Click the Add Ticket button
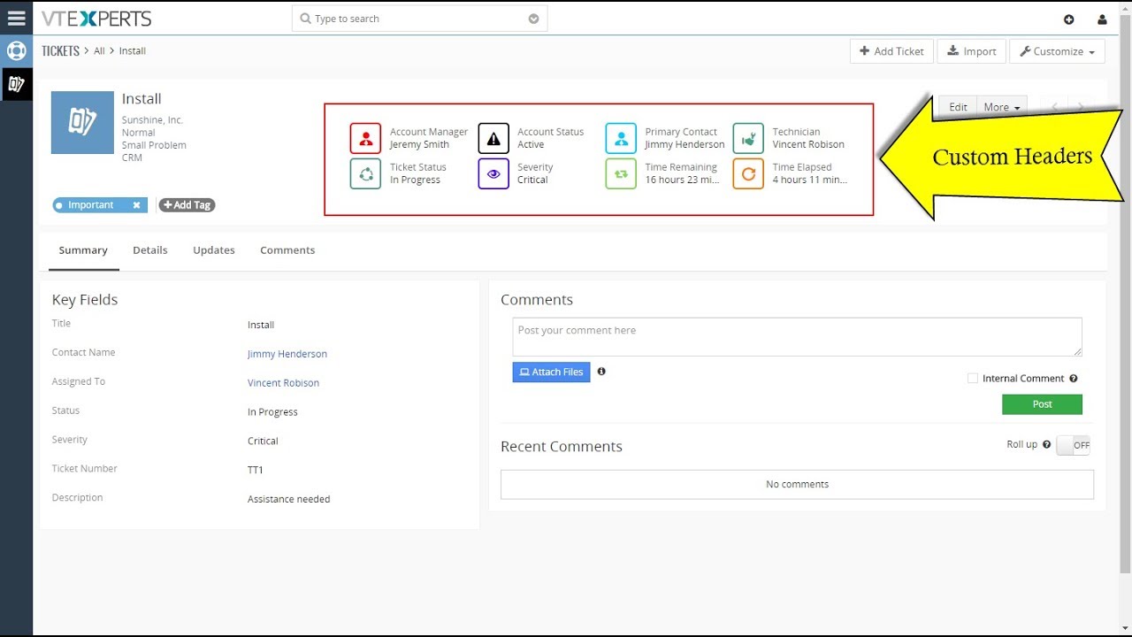This screenshot has height=637, width=1132. tap(891, 51)
